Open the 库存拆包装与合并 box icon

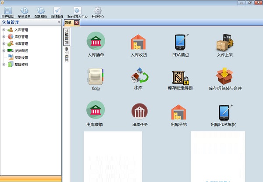point(224,76)
